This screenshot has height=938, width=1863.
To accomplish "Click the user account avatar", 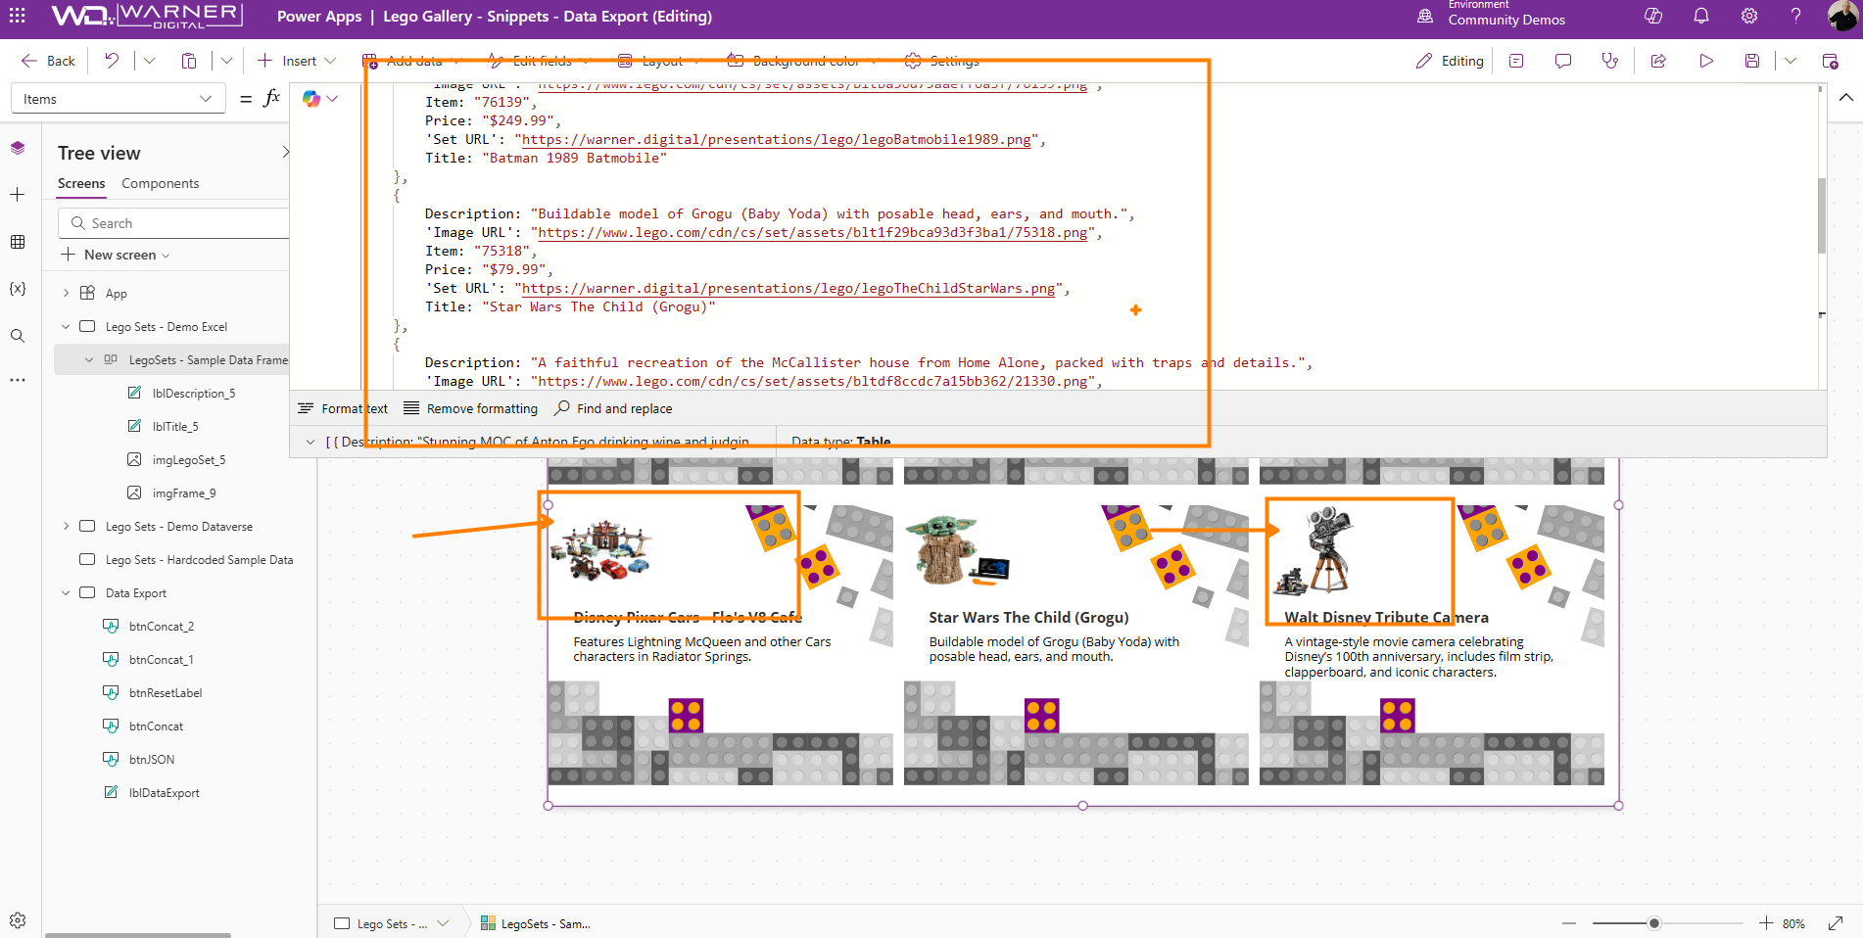I will pyautogui.click(x=1841, y=16).
